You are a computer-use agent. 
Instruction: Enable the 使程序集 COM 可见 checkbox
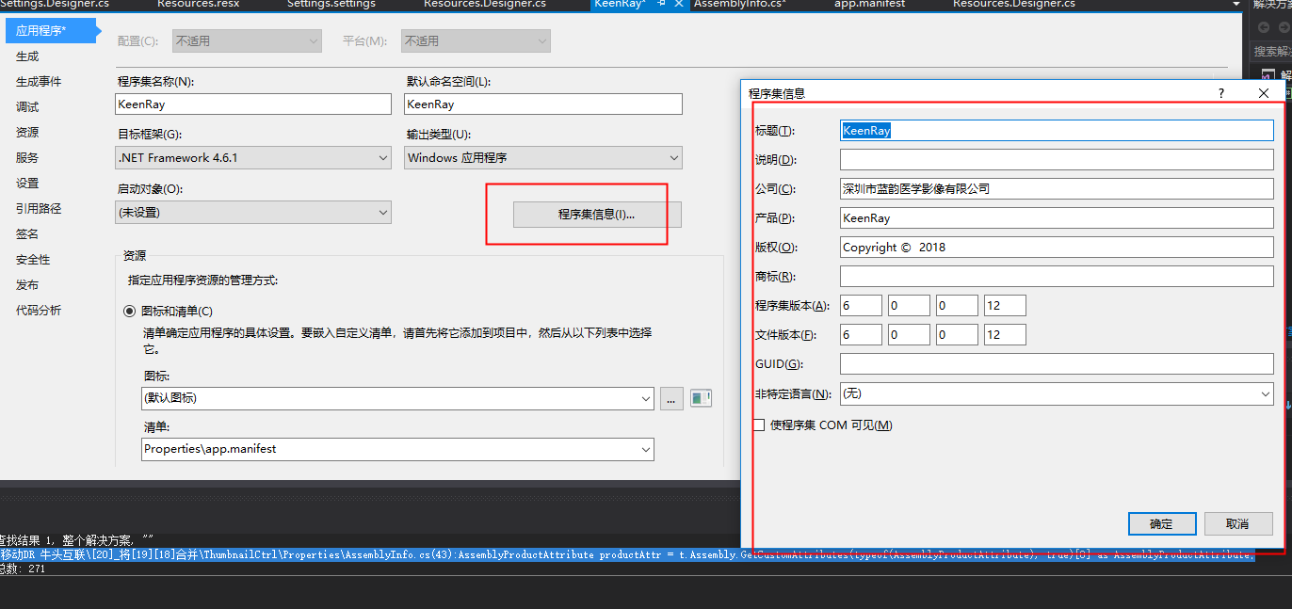tap(758, 425)
